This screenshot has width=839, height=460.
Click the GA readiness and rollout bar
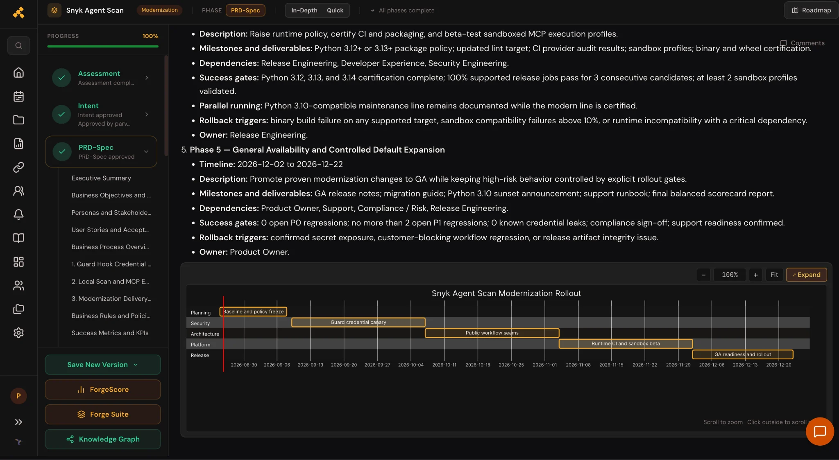[742, 354]
